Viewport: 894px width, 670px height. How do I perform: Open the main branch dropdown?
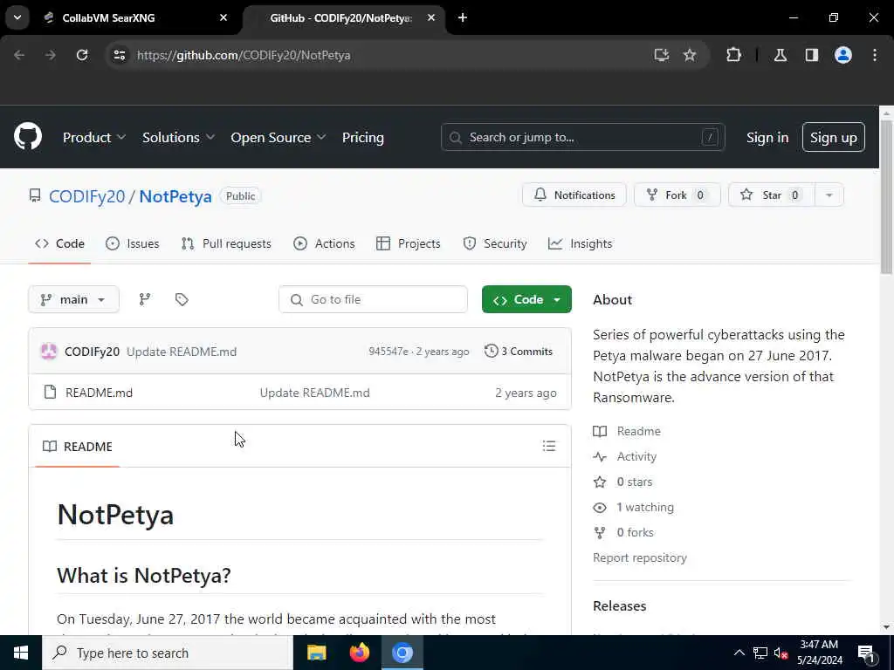click(x=73, y=300)
